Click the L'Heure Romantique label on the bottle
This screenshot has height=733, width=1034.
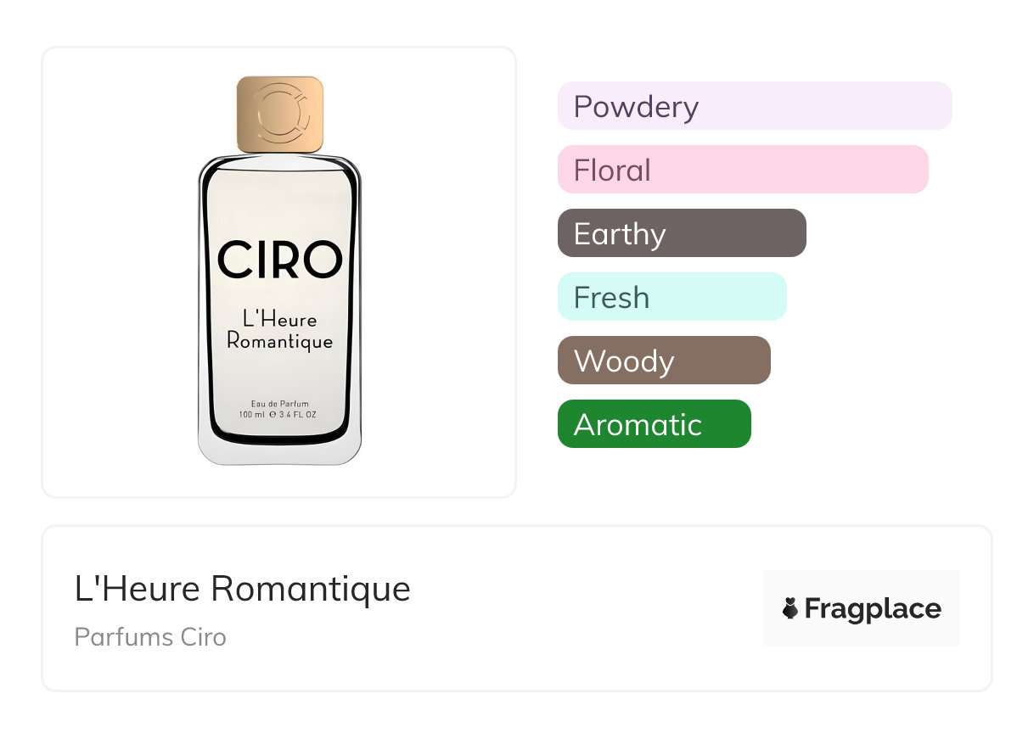[x=279, y=330]
